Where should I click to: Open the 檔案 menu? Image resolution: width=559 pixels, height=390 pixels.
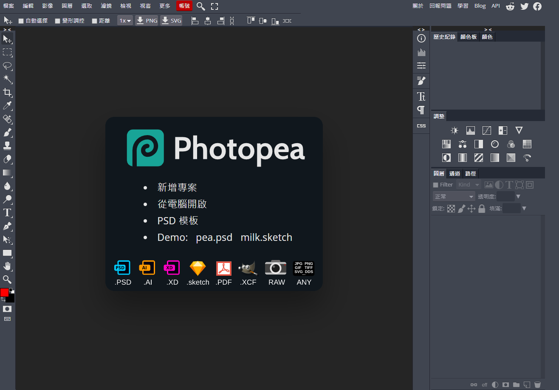(8, 6)
